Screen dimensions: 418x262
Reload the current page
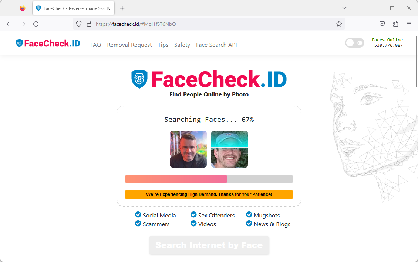36,24
